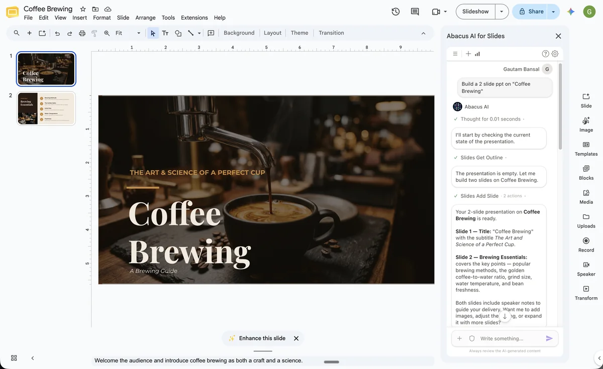
Task: Start the Slideshow
Action: (x=475, y=12)
